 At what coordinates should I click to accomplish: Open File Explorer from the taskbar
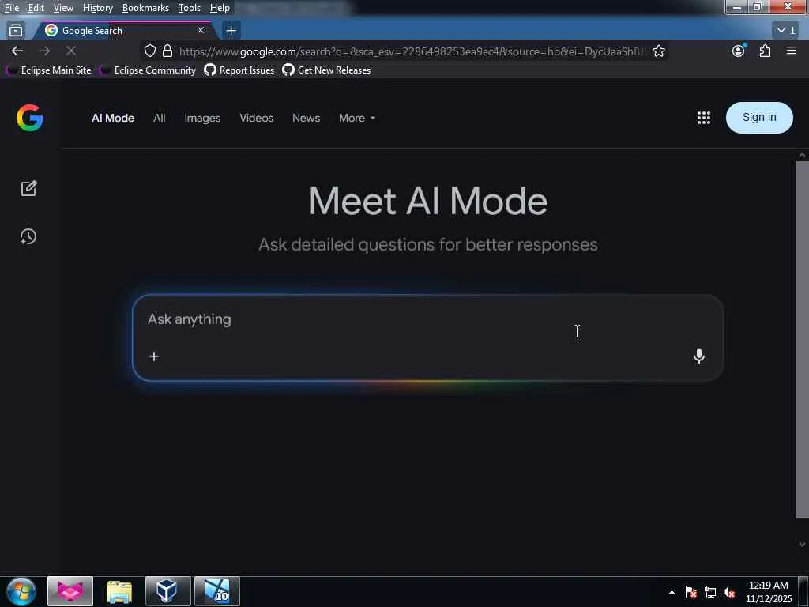(x=119, y=591)
